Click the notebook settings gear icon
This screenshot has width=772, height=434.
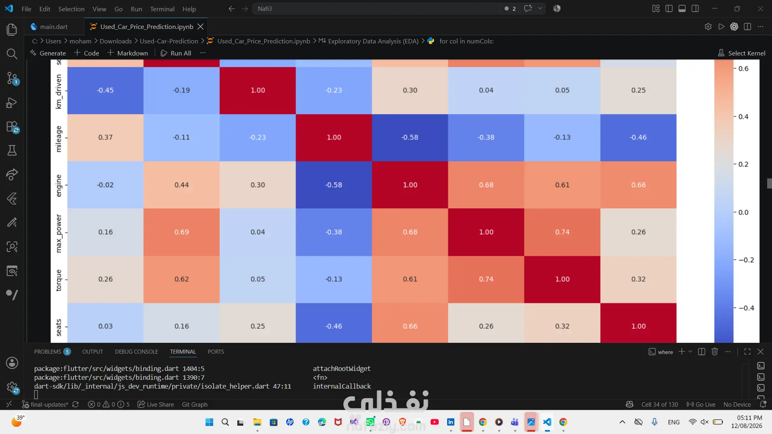(708, 27)
